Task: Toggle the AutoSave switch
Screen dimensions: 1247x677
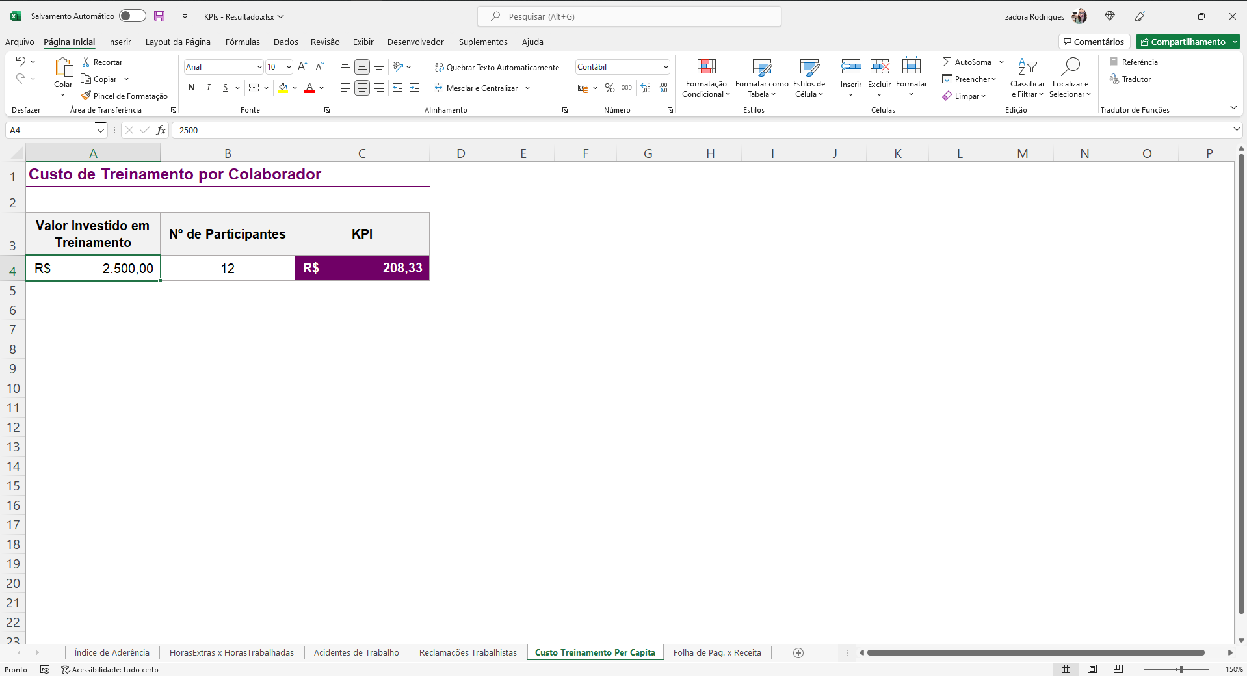Action: [x=132, y=16]
